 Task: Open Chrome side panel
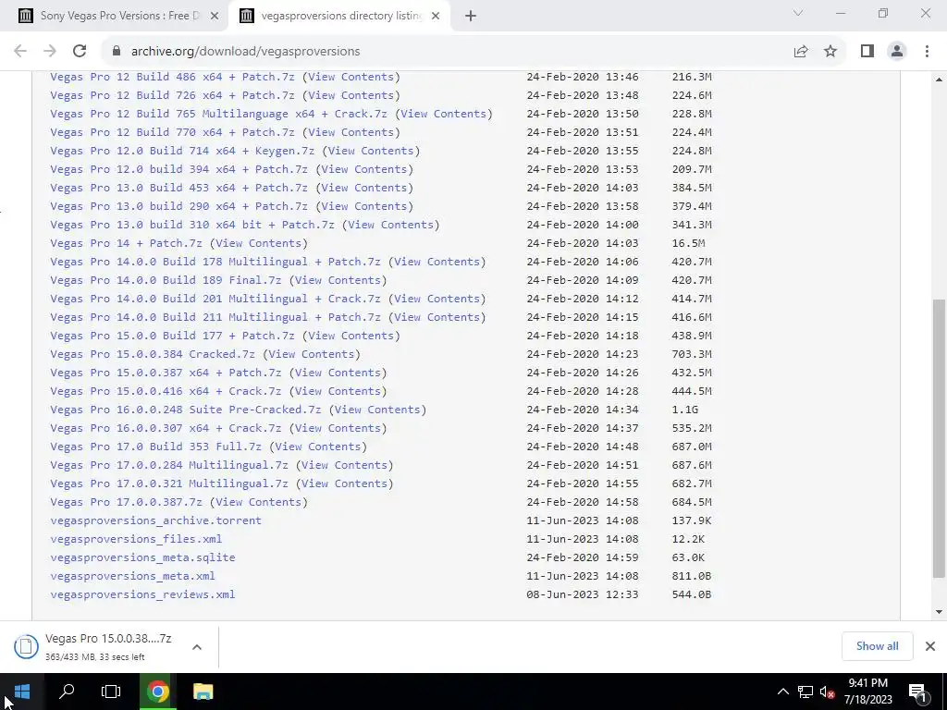[867, 52]
